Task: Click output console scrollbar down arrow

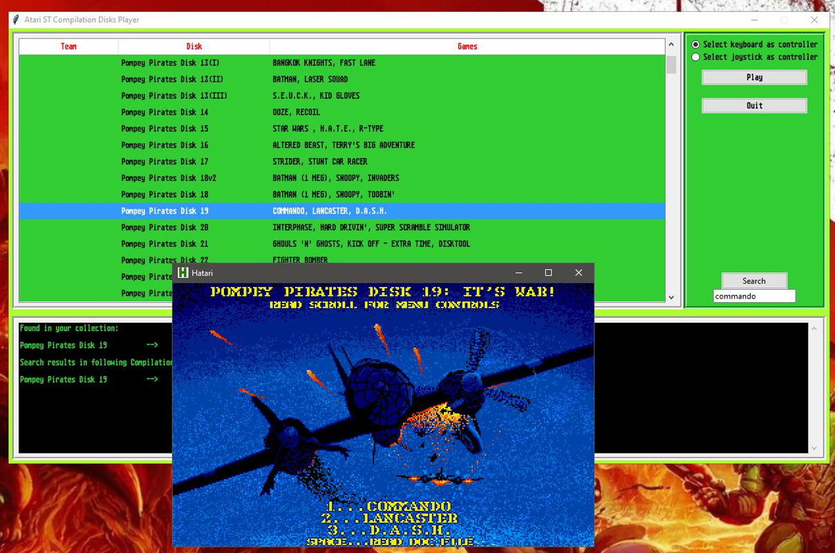Action: point(814,448)
